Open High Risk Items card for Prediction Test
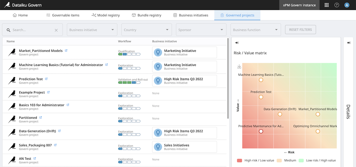Screen dimensions: 356x167 (x=184, y=81)
